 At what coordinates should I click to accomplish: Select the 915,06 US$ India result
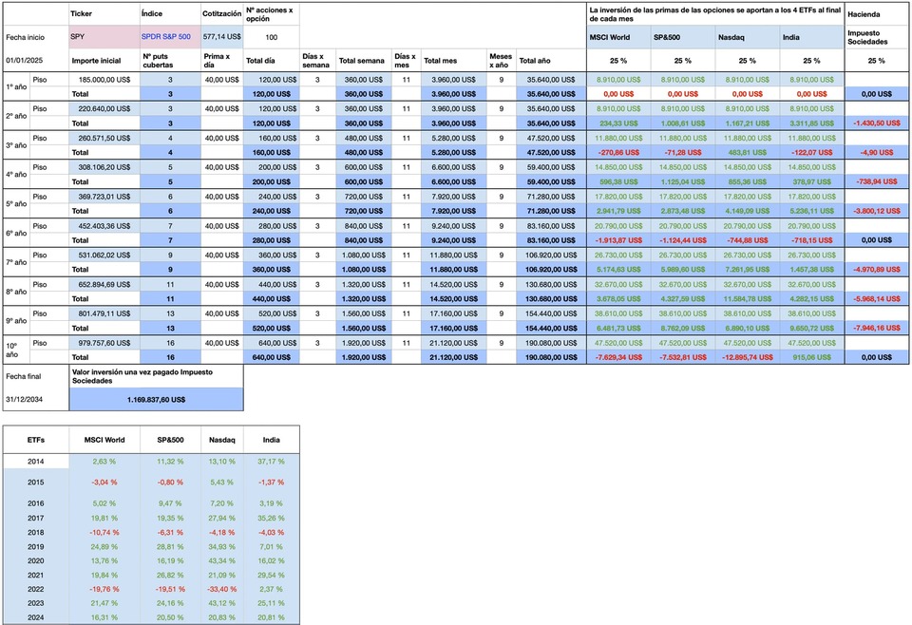[812, 357]
